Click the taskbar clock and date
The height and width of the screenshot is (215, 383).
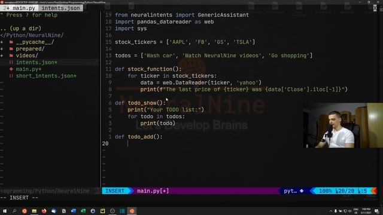click(366, 211)
